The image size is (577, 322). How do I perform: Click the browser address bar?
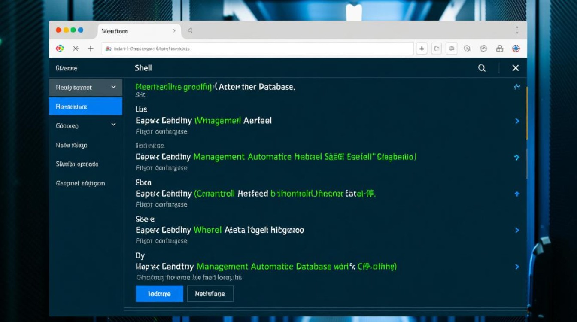point(258,49)
